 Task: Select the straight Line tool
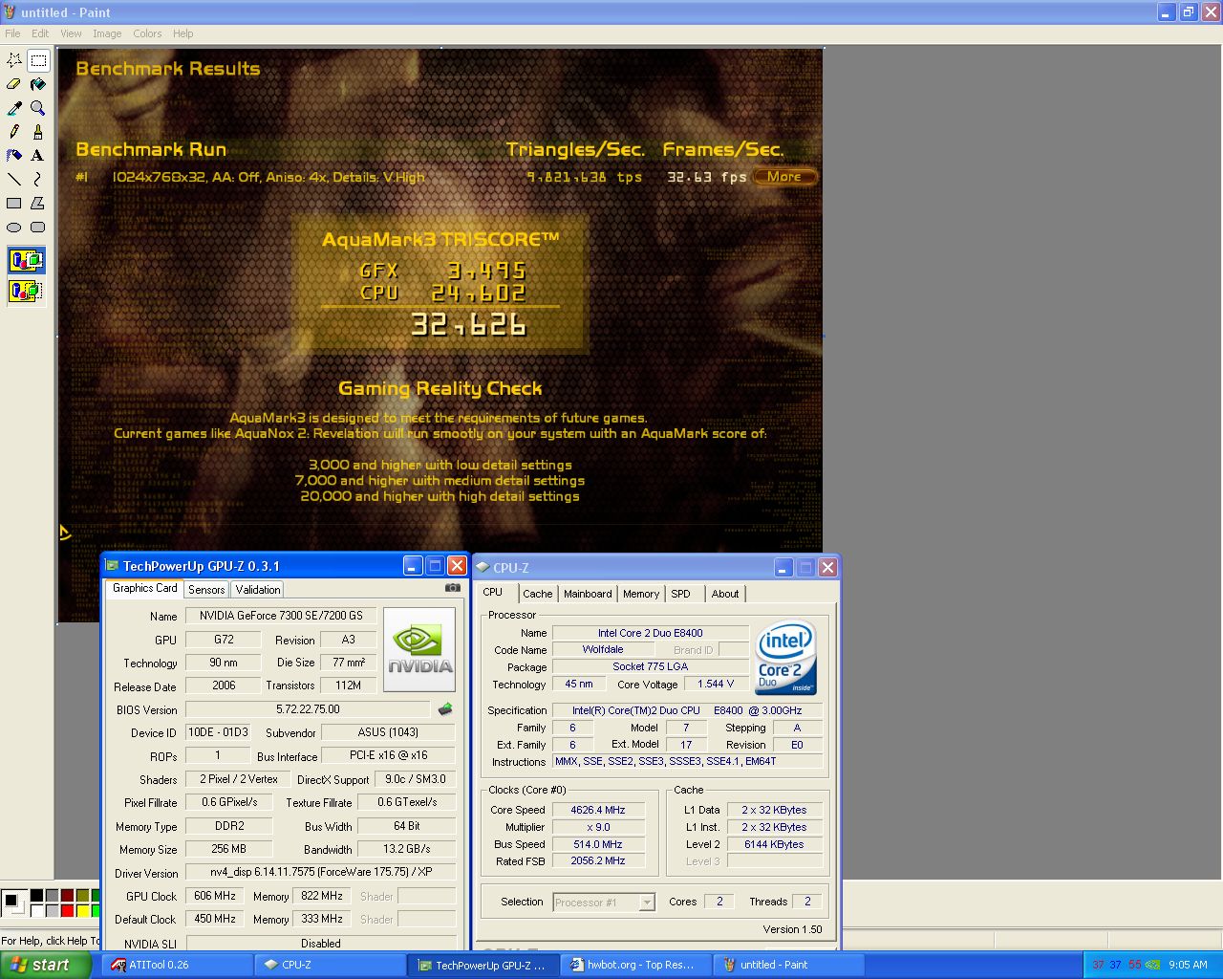point(14,179)
